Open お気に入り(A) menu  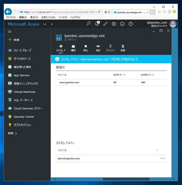48,17
